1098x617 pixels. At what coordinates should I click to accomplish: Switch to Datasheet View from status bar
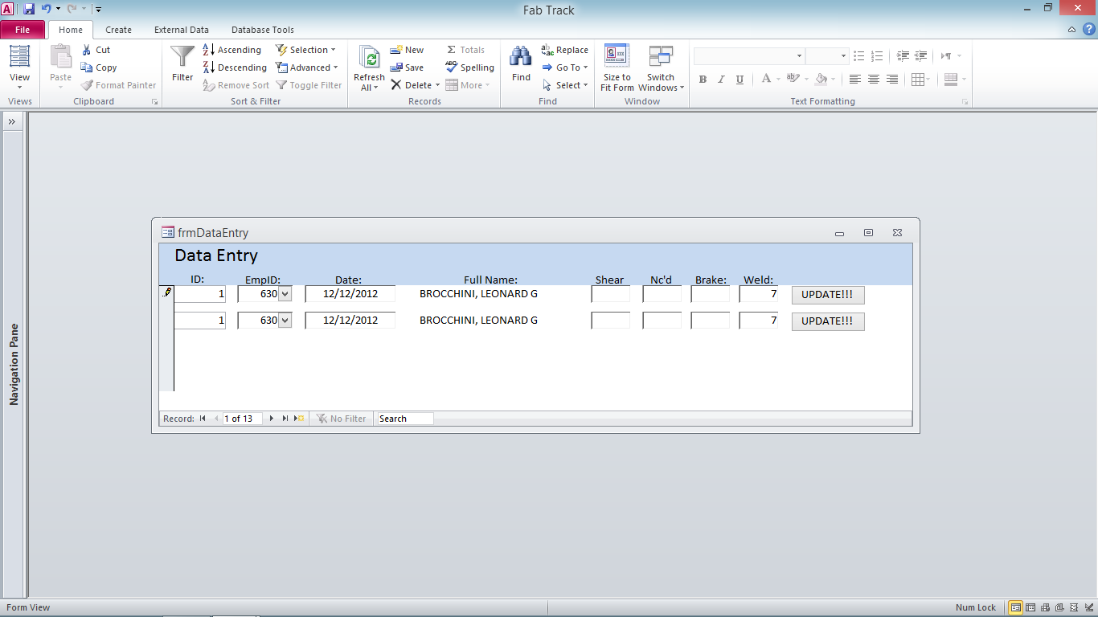pos(1031,608)
